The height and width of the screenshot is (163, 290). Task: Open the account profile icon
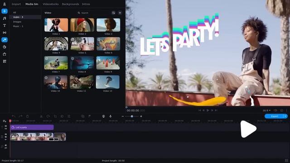[x=5, y=4]
